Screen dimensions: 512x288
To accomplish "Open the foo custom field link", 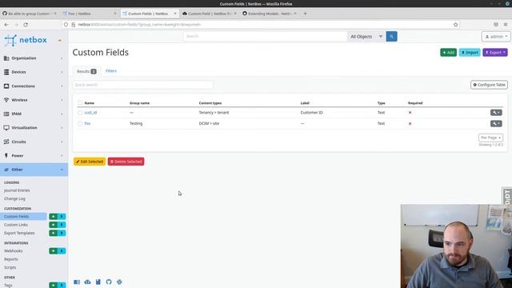I will 87,124.
